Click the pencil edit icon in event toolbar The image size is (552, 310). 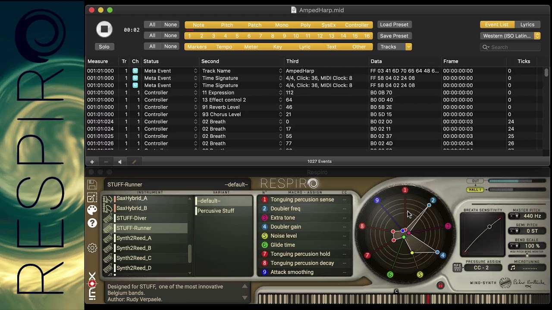134,161
